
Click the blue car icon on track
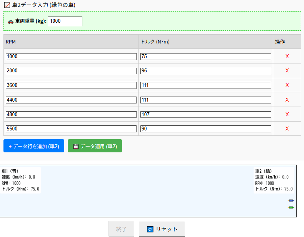(x=291, y=200)
